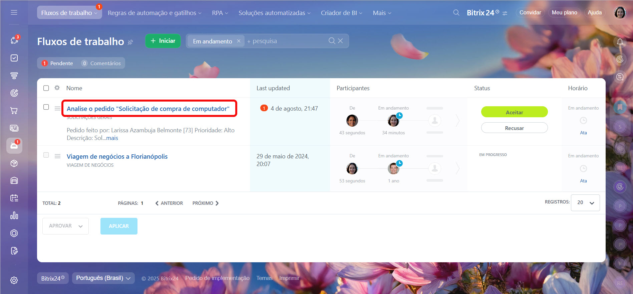
Task: Click Recusar for the computer purchase request
Action: 514,128
